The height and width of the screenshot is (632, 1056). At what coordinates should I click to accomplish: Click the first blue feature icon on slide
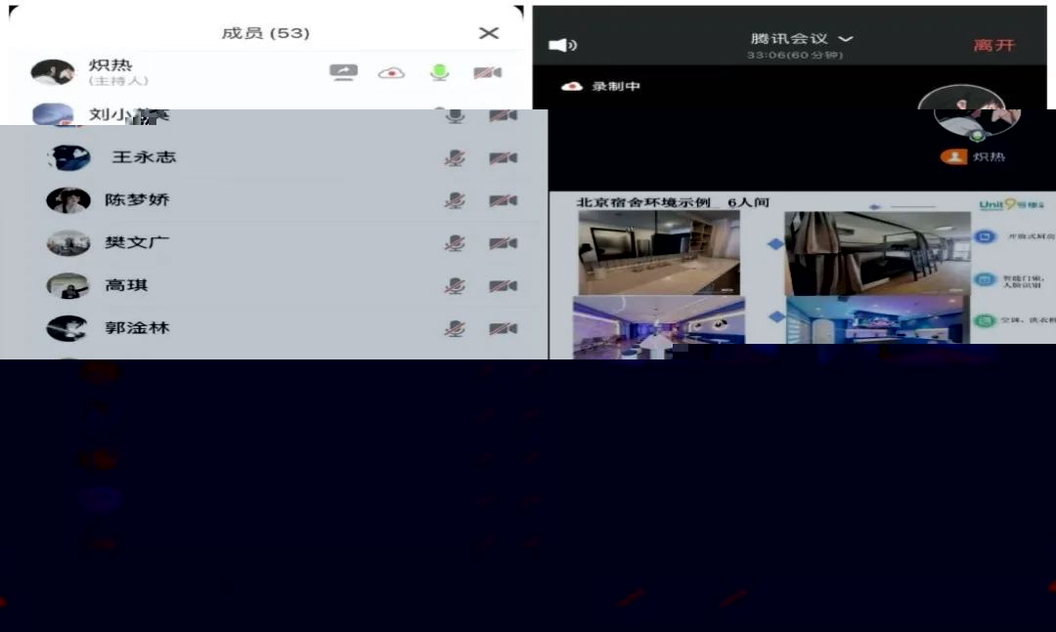click(985, 237)
